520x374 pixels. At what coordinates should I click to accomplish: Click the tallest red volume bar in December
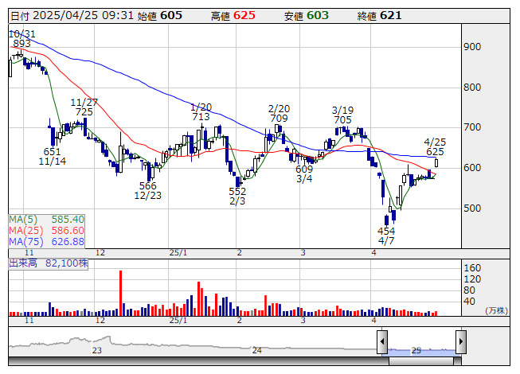tap(120, 293)
